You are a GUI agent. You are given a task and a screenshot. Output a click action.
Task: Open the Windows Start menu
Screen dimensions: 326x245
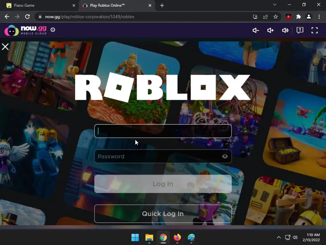[x=135, y=237]
